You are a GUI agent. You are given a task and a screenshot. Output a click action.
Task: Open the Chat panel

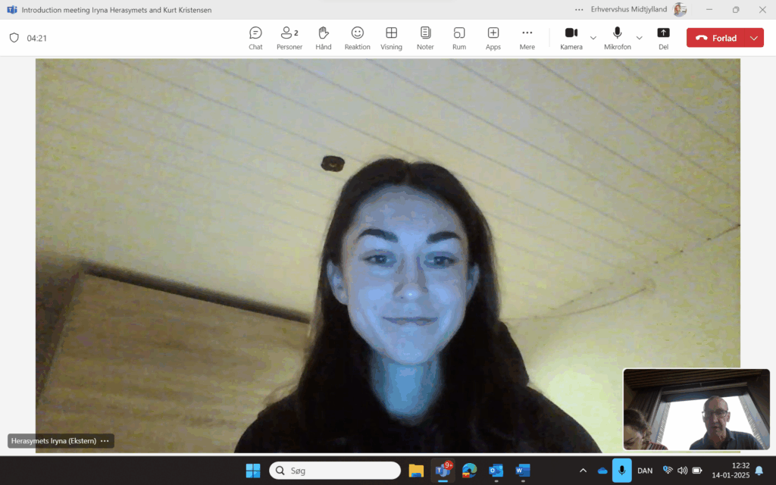[255, 36]
